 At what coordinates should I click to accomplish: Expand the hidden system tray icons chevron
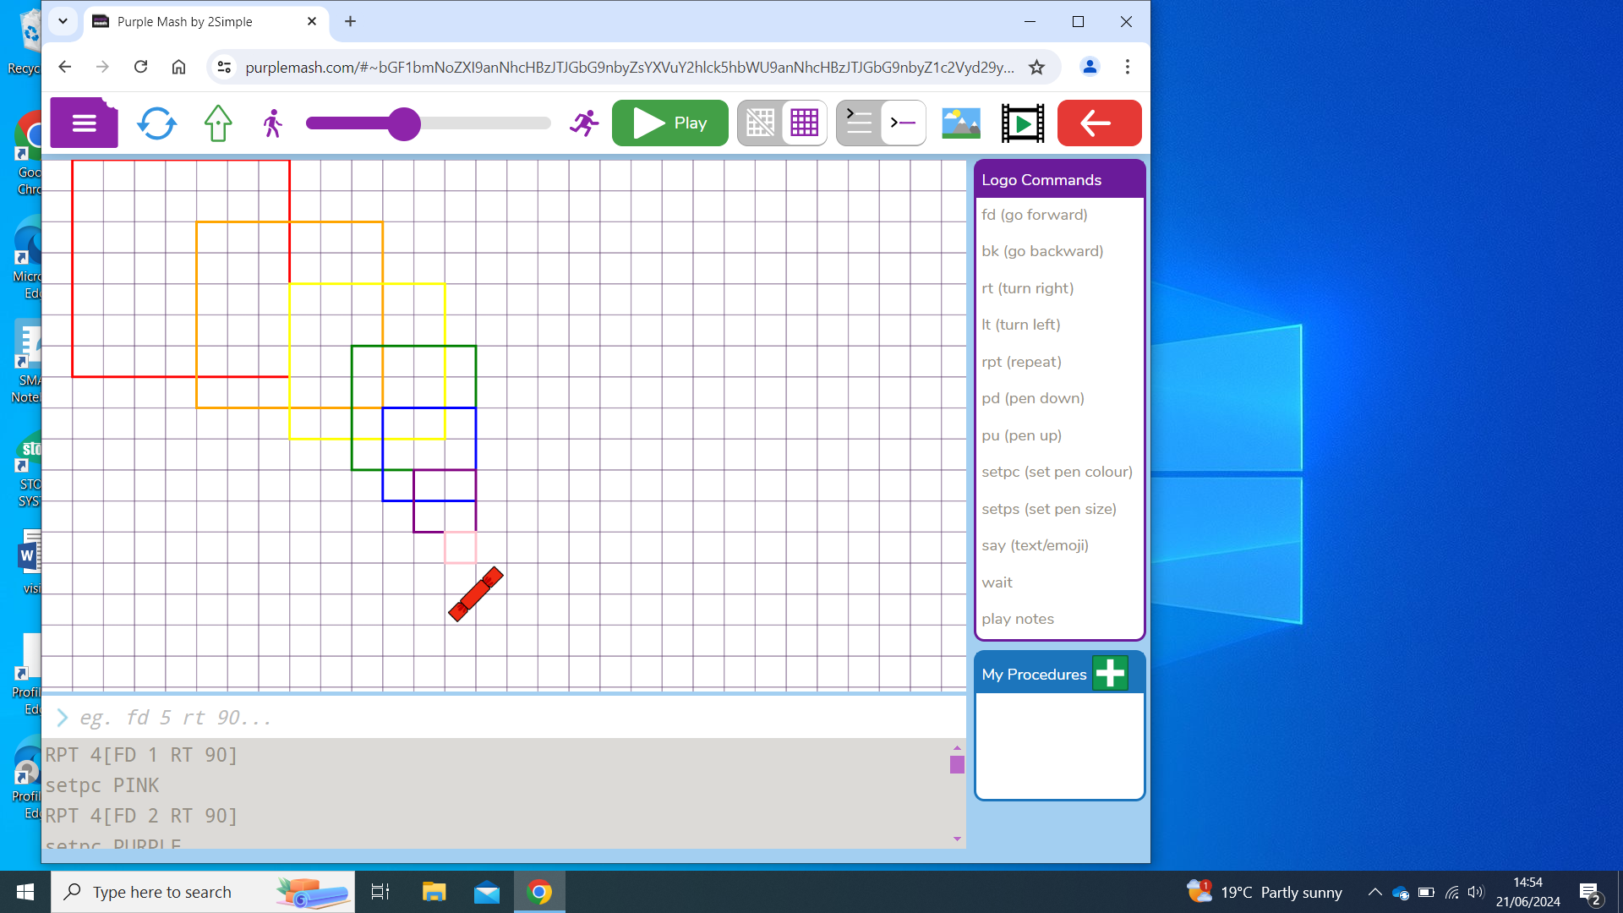point(1374,892)
